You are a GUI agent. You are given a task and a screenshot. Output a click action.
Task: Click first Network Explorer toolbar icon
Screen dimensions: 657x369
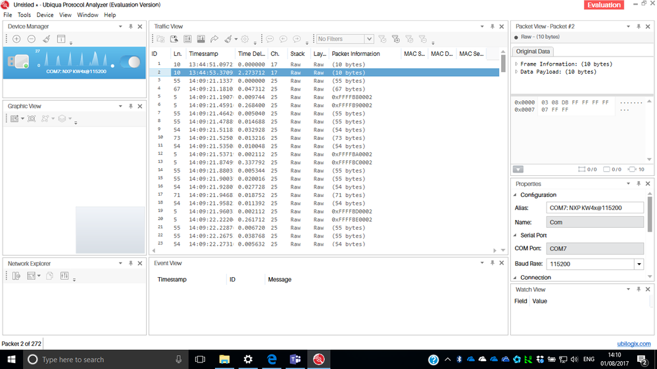pyautogui.click(x=16, y=276)
